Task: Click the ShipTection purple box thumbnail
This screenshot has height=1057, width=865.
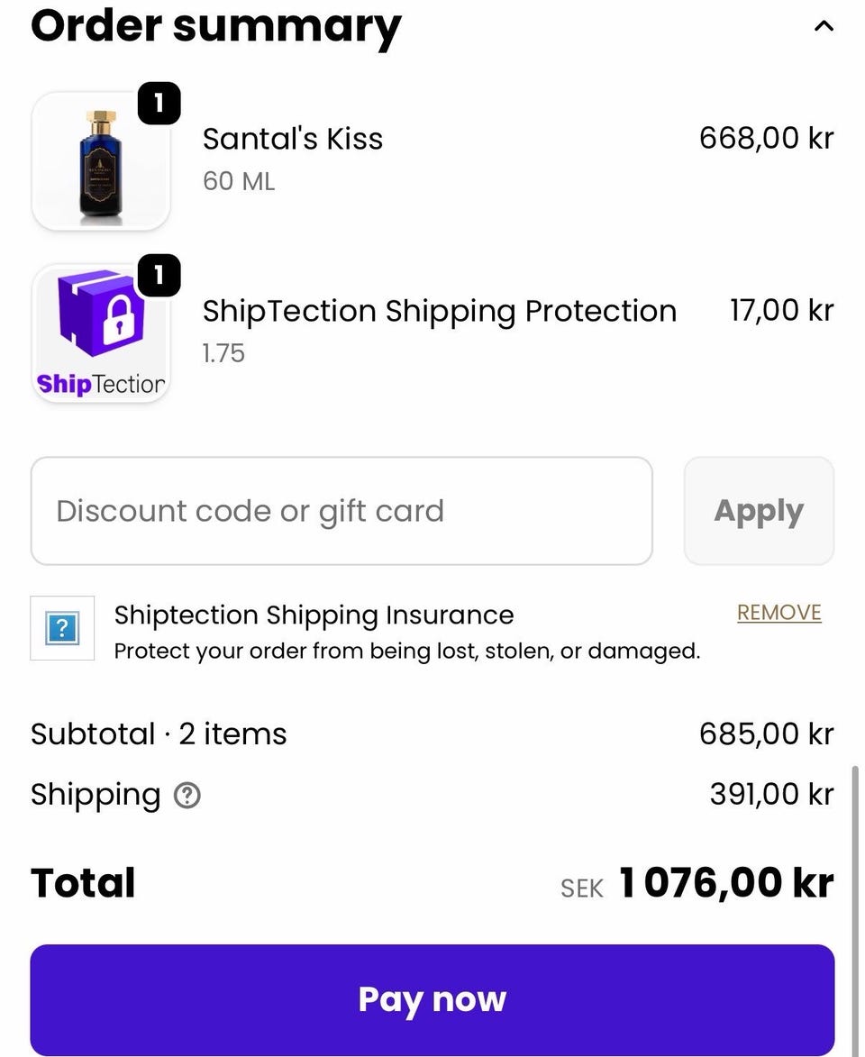Action: pos(100,333)
